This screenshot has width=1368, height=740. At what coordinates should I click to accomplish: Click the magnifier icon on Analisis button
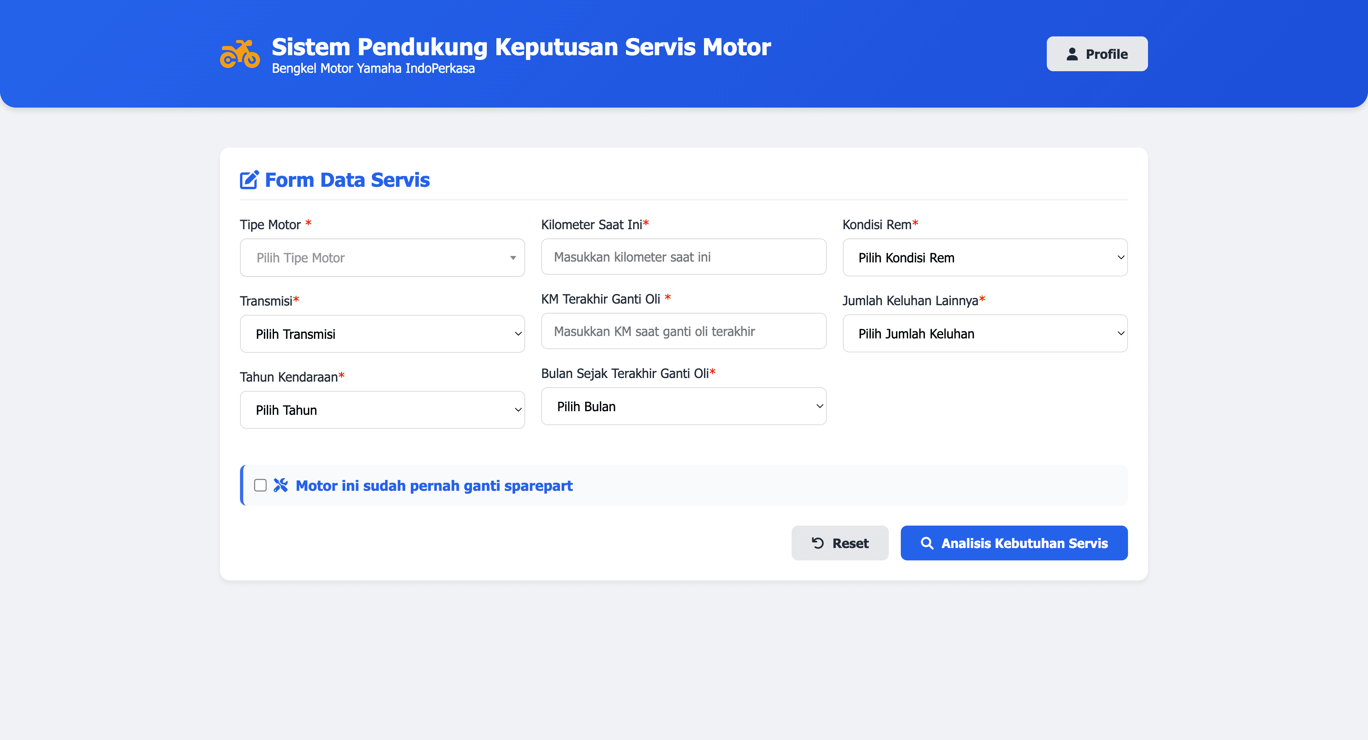tap(927, 543)
